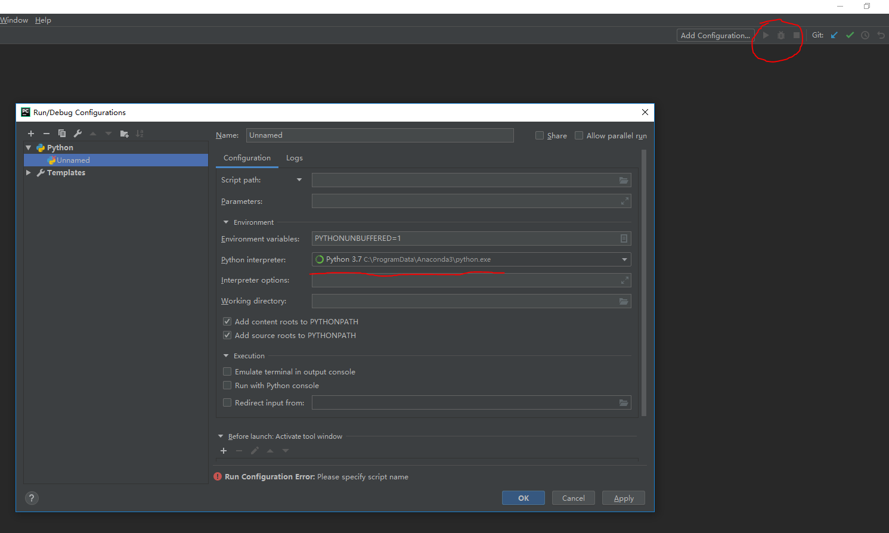Click the configuration panel vertical scrollbar
Screen dimensions: 889x533
click(644, 283)
